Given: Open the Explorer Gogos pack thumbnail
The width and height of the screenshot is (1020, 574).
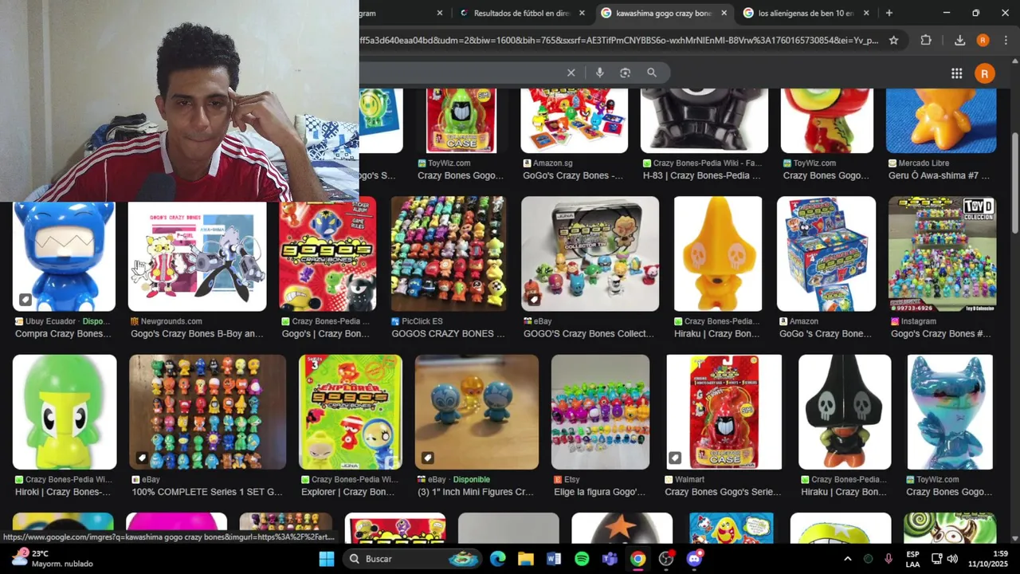Looking at the screenshot, I should click(351, 412).
